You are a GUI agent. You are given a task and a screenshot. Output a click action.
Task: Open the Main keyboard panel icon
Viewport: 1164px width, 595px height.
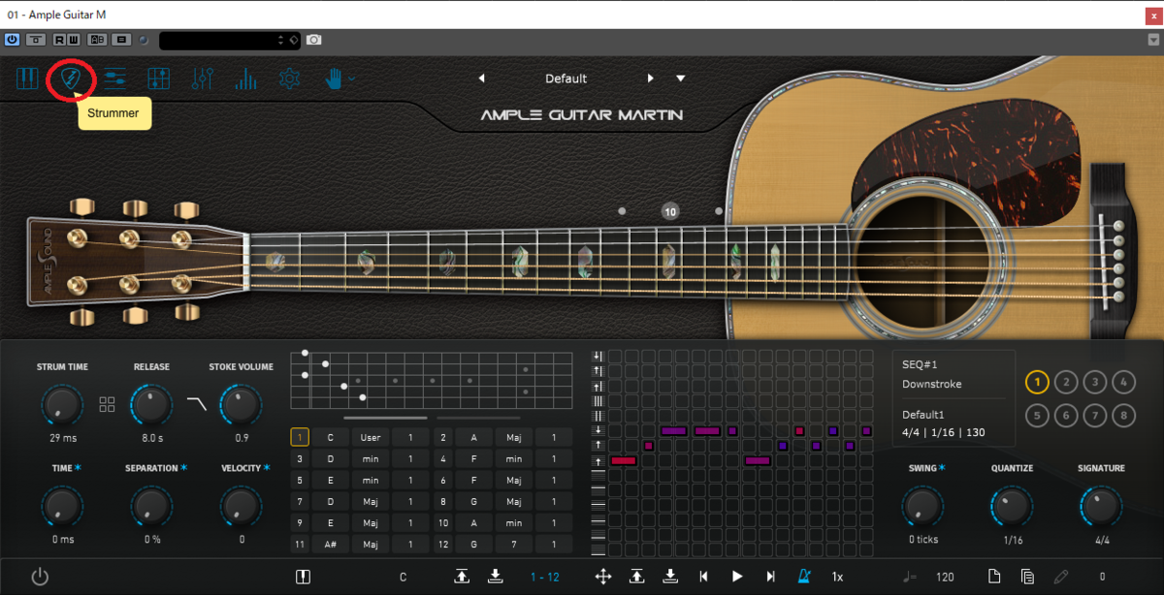27,78
